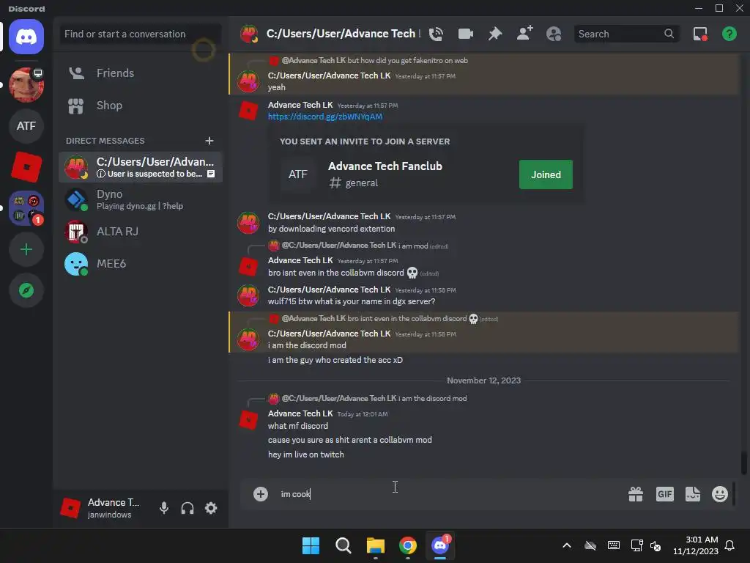
Task: Click the Advance Tech Fanclub server name
Action: [385, 166]
